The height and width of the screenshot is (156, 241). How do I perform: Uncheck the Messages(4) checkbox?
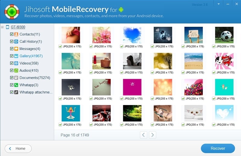11,49
